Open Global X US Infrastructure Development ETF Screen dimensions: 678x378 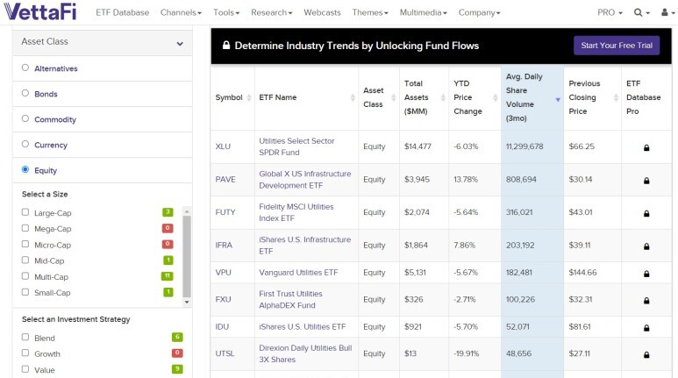(x=305, y=180)
